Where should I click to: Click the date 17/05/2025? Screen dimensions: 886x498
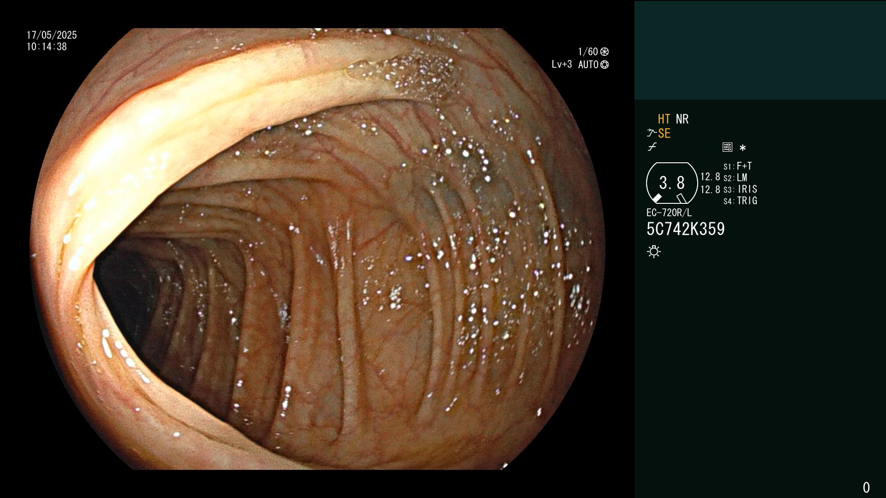[x=52, y=35]
